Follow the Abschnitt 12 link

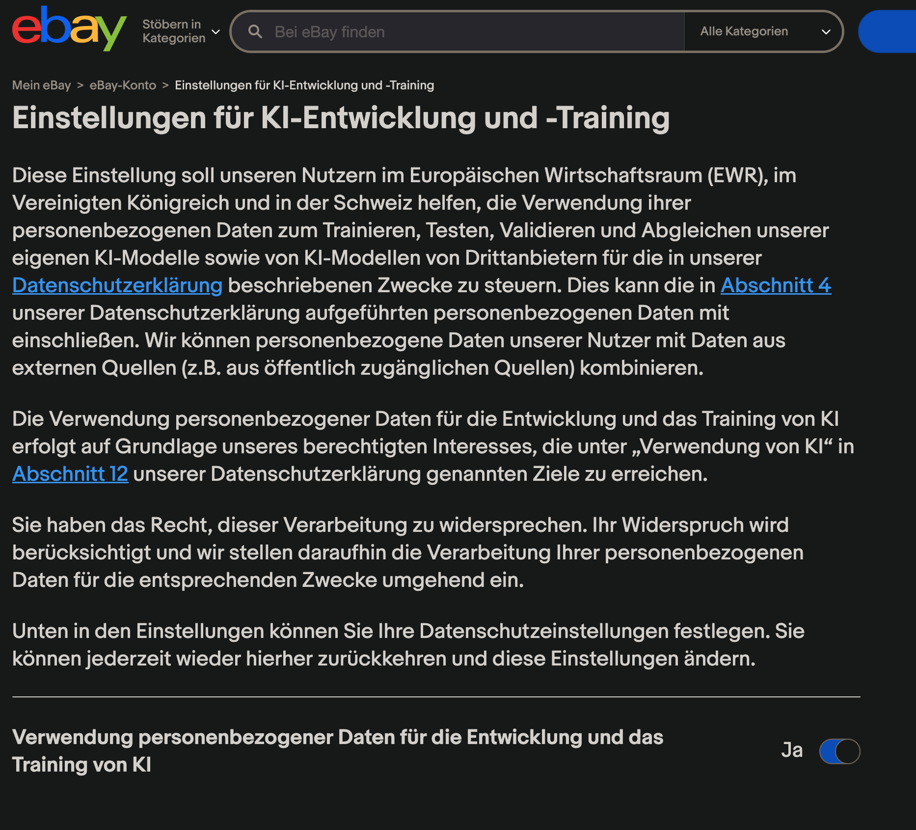[70, 474]
